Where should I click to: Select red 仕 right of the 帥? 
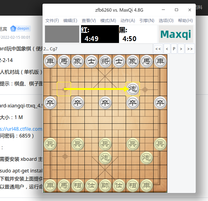coord(119,186)
